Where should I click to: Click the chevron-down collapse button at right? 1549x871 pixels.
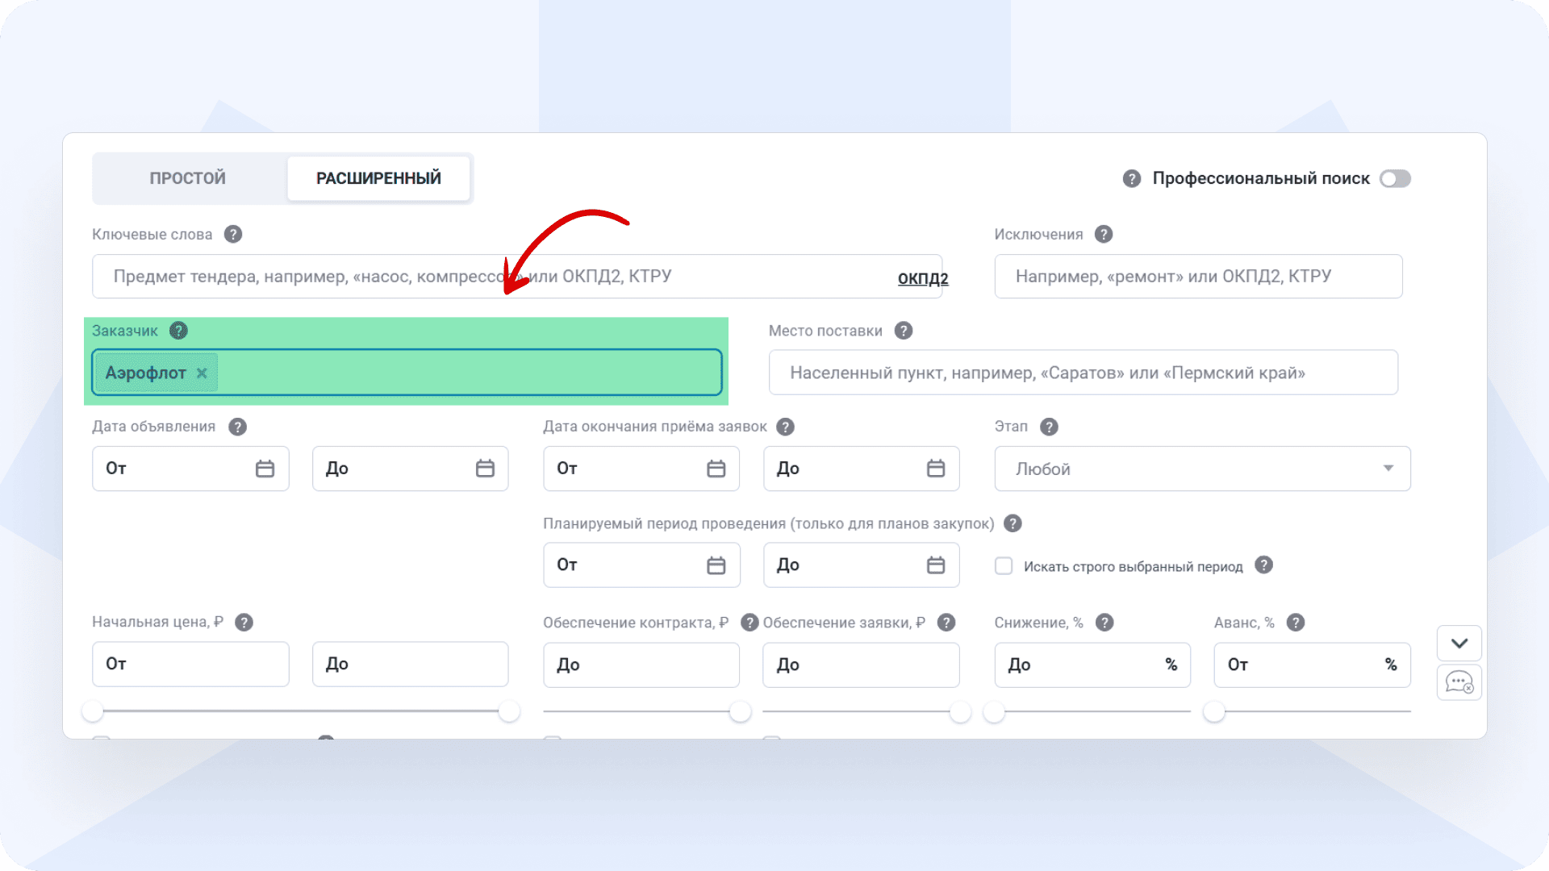click(1459, 644)
